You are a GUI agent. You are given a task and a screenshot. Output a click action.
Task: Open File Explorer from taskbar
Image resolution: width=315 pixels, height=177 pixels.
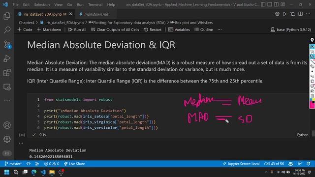pos(52,172)
